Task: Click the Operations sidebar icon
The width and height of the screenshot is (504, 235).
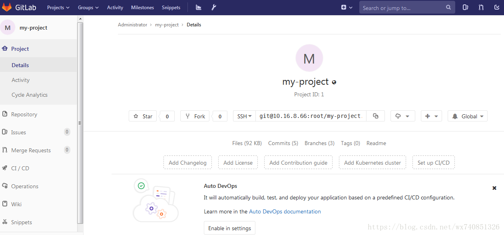Action: [x=5, y=186]
